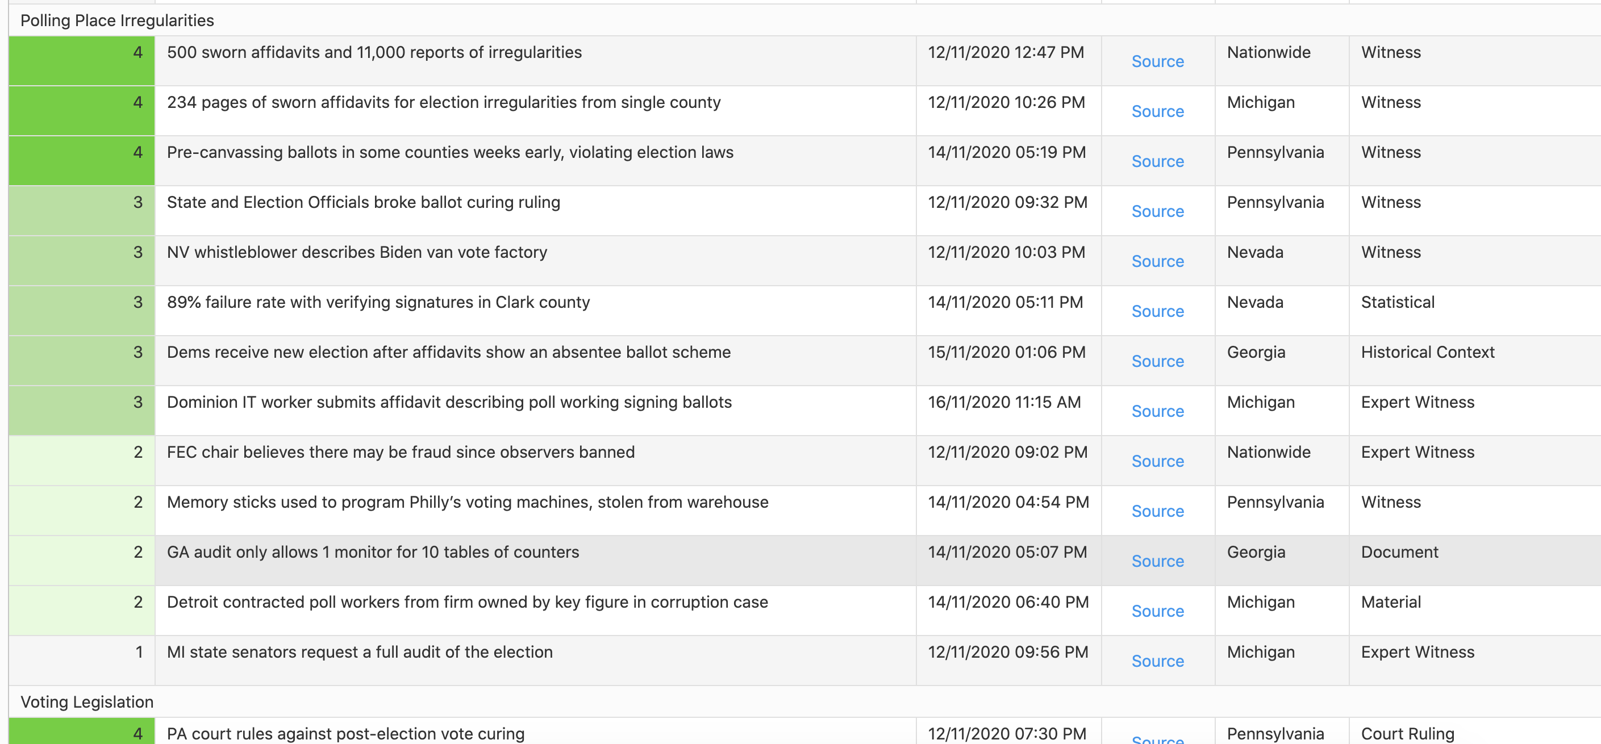Image resolution: width=1601 pixels, height=744 pixels.
Task: Open Source link for GA audit row
Action: click(1157, 562)
